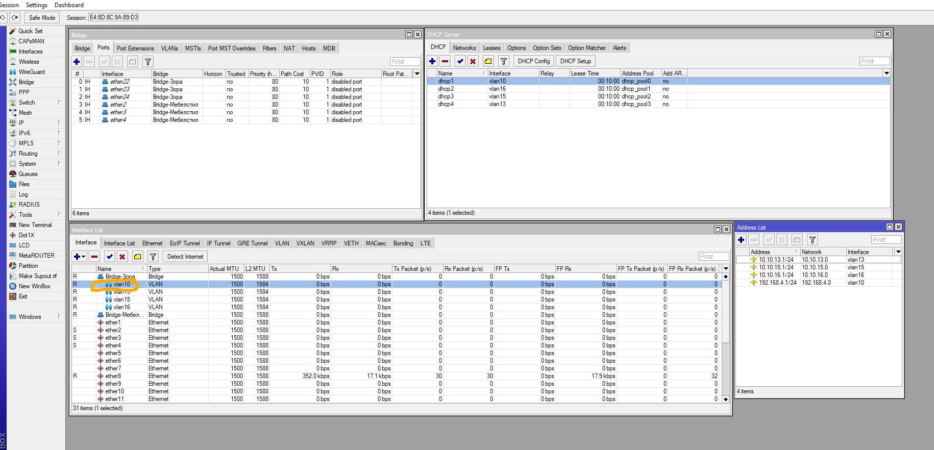Click the Detect Internet button
Image resolution: width=934 pixels, height=450 pixels.
pyautogui.click(x=185, y=257)
